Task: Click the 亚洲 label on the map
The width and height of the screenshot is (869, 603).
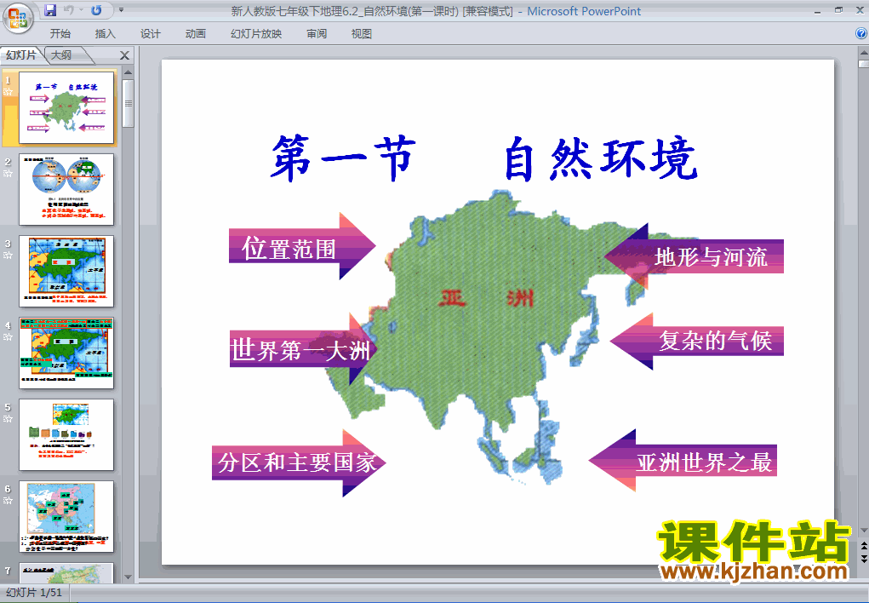Action: [486, 298]
